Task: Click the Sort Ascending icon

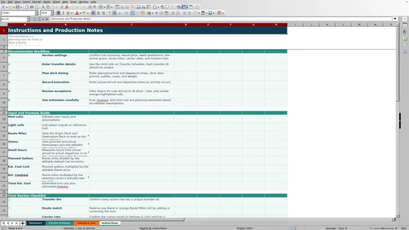Action: (x=122, y=7)
